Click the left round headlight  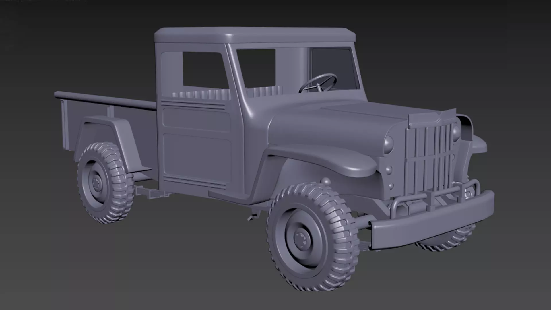pos(389,144)
